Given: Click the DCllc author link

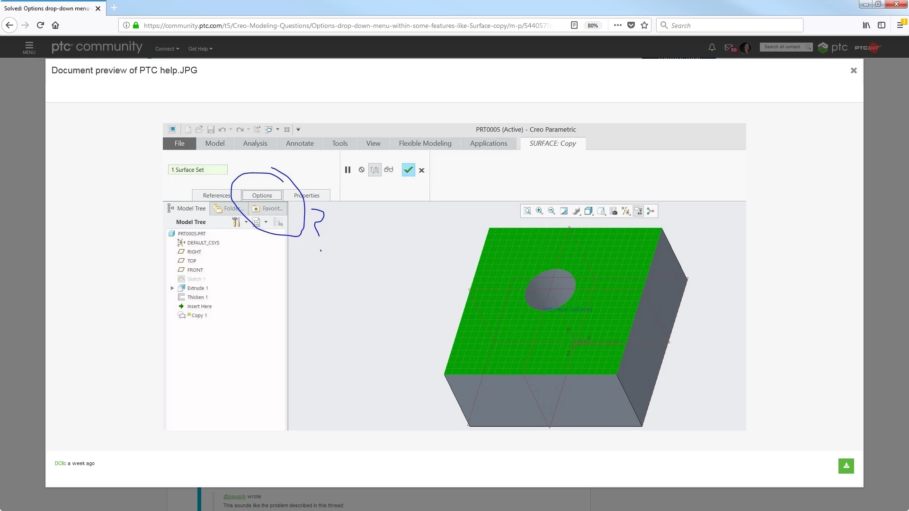Looking at the screenshot, I should click(x=60, y=464).
